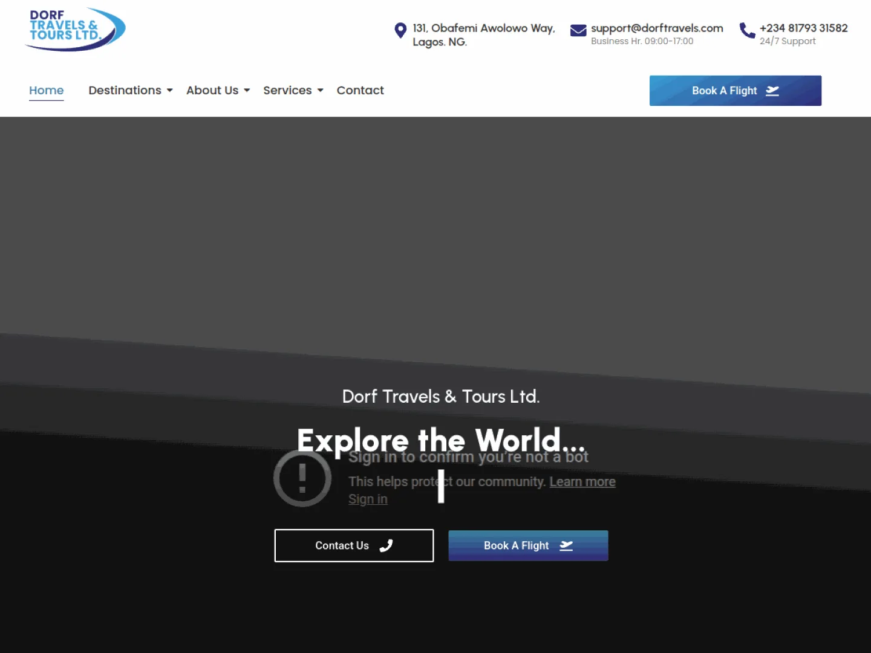Click the phone icon in Contact Us button

tap(386, 545)
